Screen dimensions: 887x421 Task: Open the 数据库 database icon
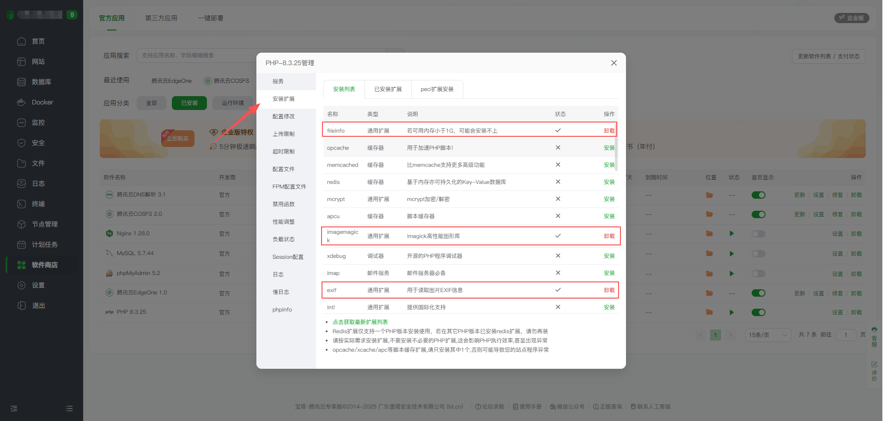tap(21, 82)
